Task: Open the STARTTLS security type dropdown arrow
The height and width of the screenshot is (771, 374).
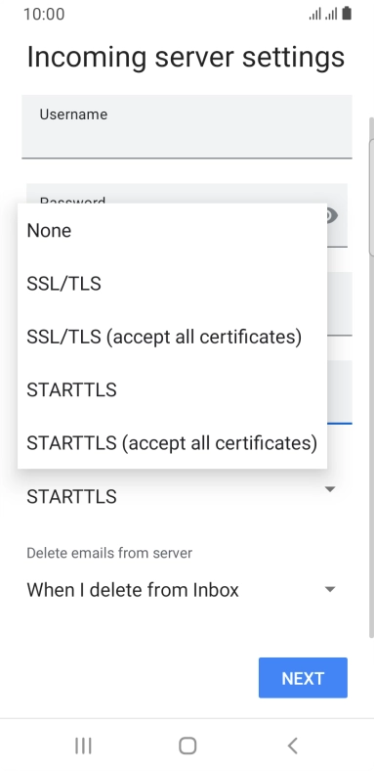Action: pyautogui.click(x=330, y=489)
